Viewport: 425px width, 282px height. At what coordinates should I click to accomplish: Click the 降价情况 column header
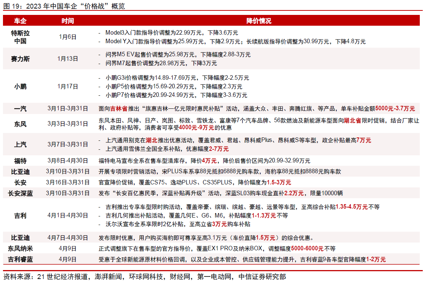point(259,21)
